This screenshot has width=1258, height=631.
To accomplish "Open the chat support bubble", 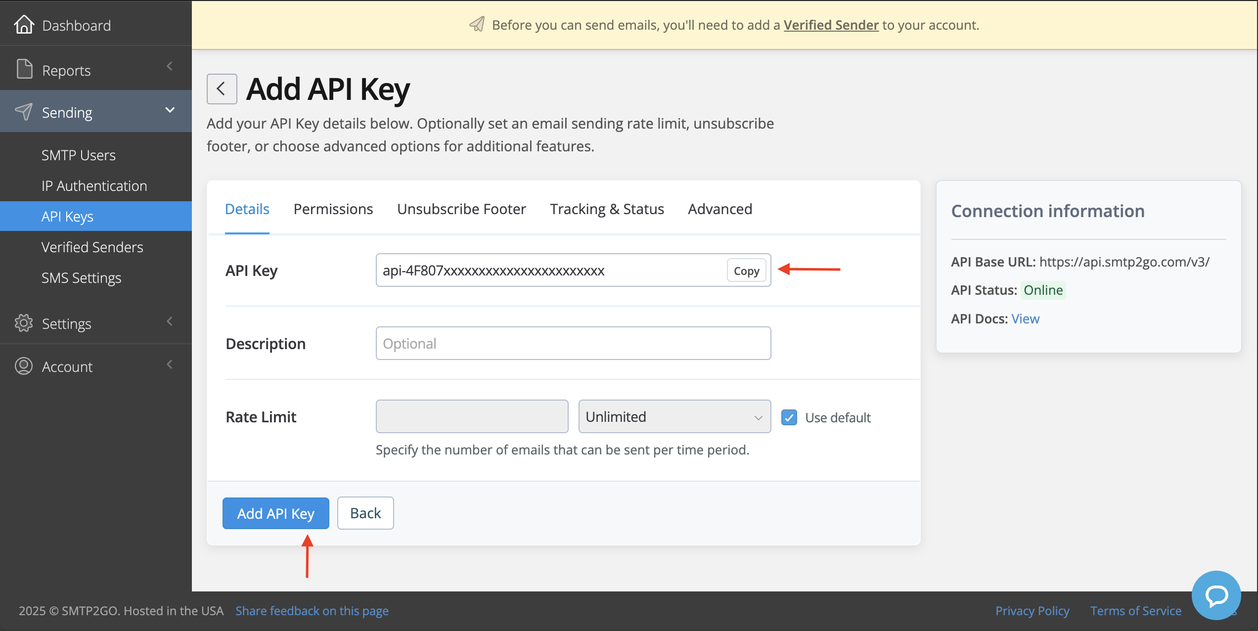I will pos(1215,595).
